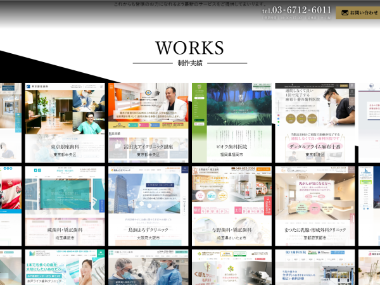
Task: Open the 鳥飼よろずクリニック work thumbnail
Action: tap(148, 206)
